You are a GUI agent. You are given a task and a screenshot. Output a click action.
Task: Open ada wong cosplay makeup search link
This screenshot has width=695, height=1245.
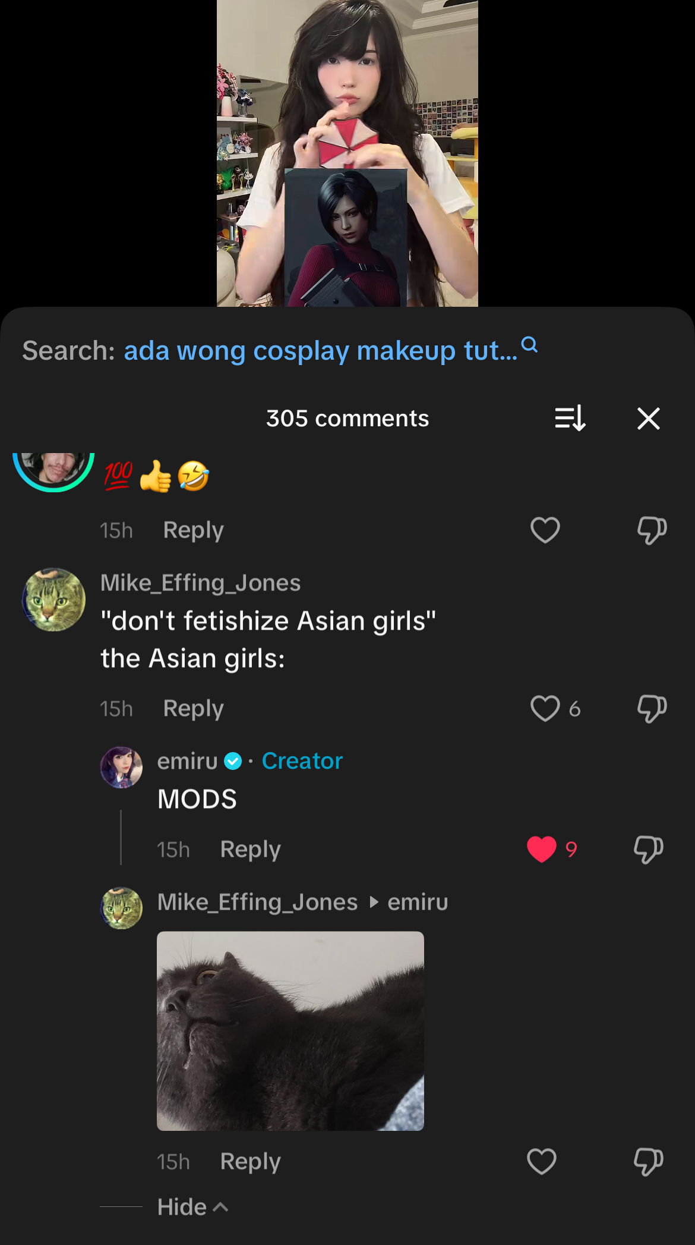(321, 351)
